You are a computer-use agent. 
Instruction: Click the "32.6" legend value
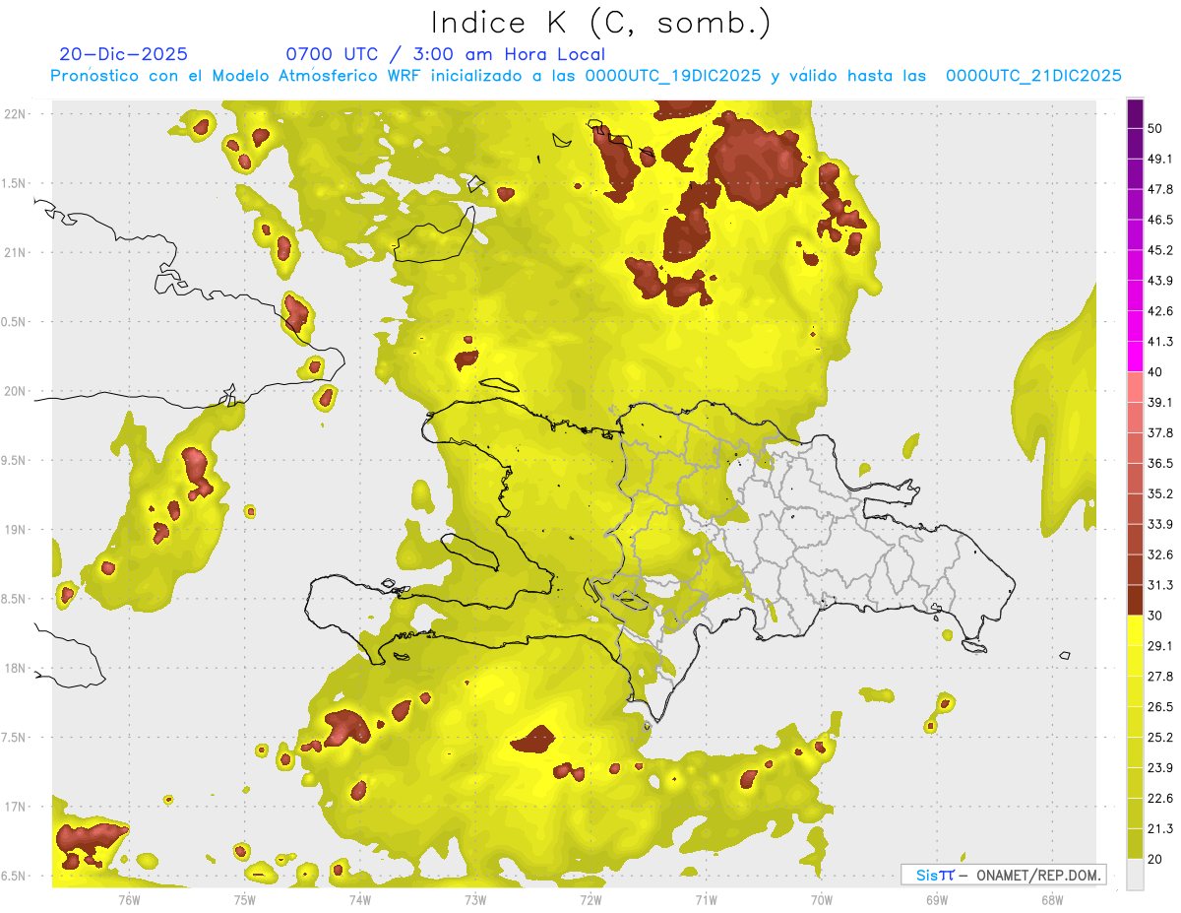coord(1161,554)
